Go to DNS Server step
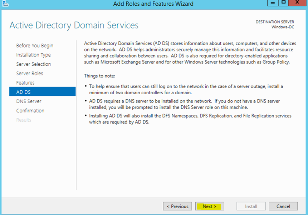 coord(29,101)
